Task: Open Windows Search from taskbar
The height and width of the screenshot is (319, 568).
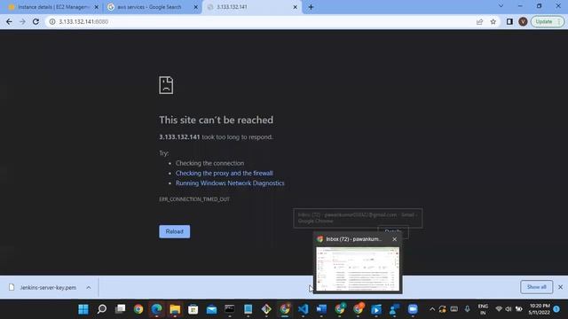Action: [x=102, y=309]
